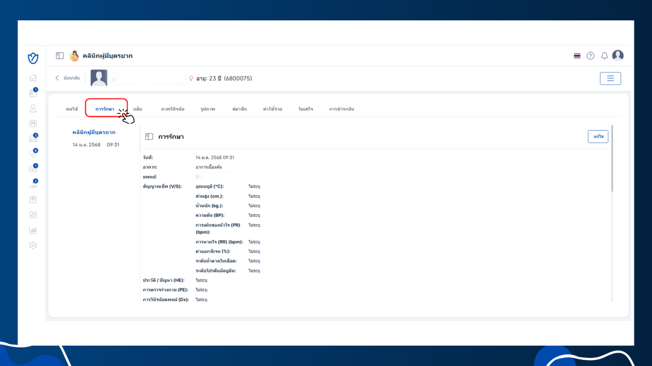Open the bed icon with badge 3
The image size is (652, 366).
33,139
